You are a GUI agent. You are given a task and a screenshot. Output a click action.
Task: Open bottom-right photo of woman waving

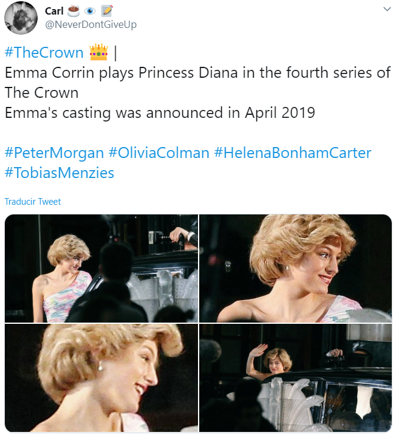coord(296,378)
